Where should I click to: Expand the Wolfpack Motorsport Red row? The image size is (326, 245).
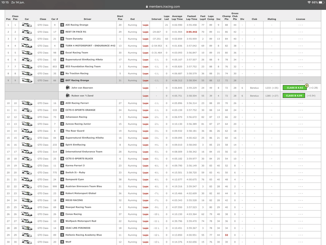coord(62,221)
